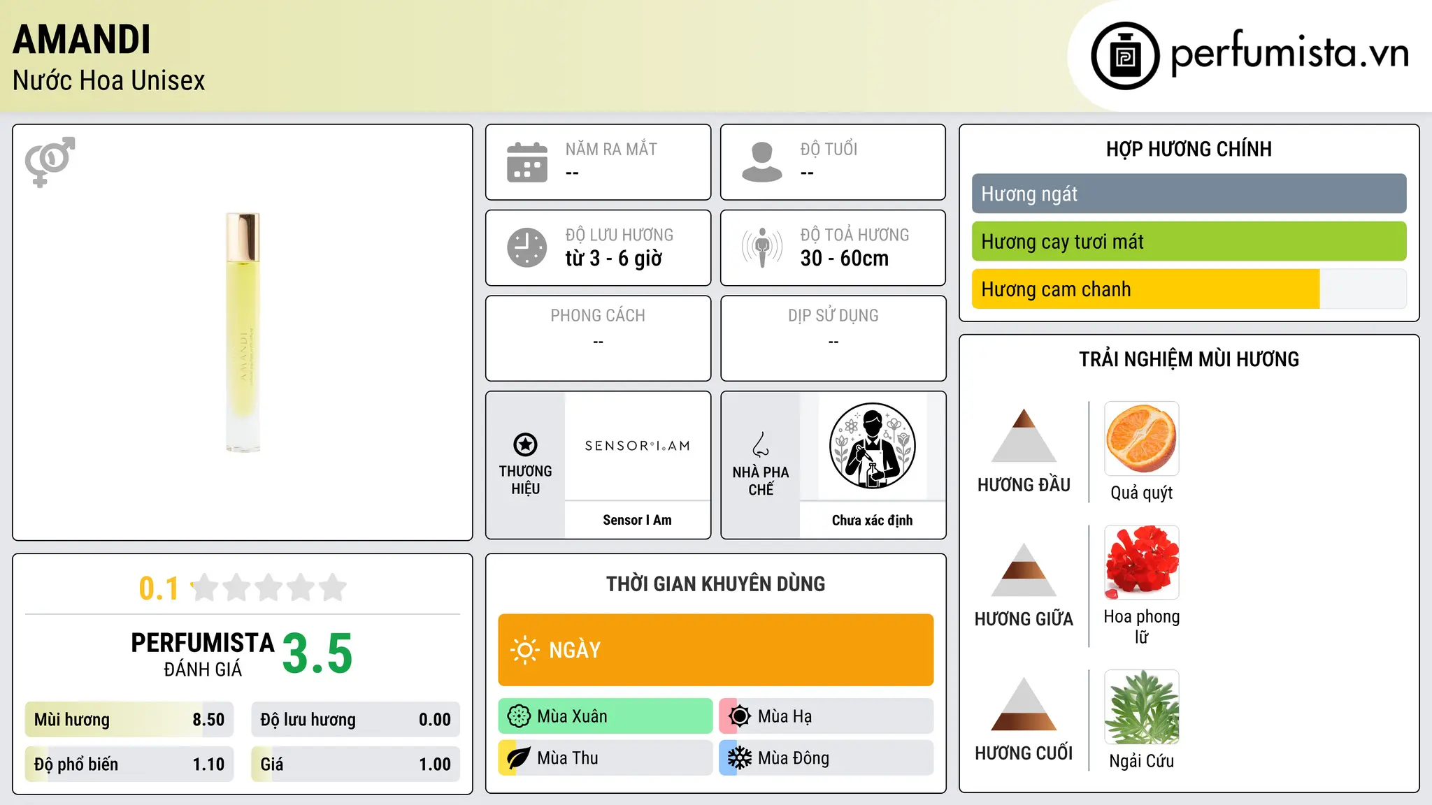Click the sillage icon beside Độ toả hương
1432x805 pixels.
(762, 247)
